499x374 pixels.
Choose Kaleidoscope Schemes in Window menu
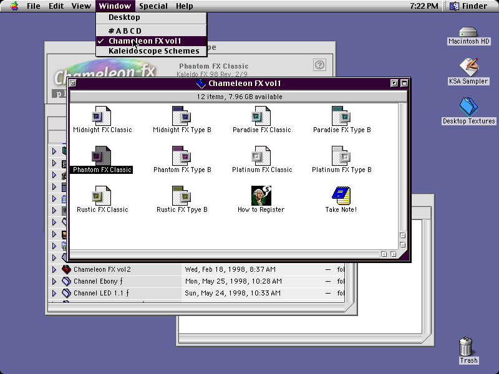click(x=151, y=51)
